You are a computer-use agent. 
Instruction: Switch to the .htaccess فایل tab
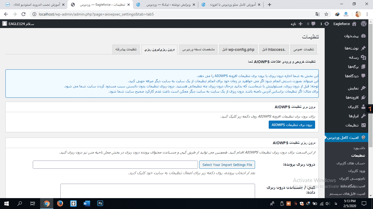pos(274,50)
